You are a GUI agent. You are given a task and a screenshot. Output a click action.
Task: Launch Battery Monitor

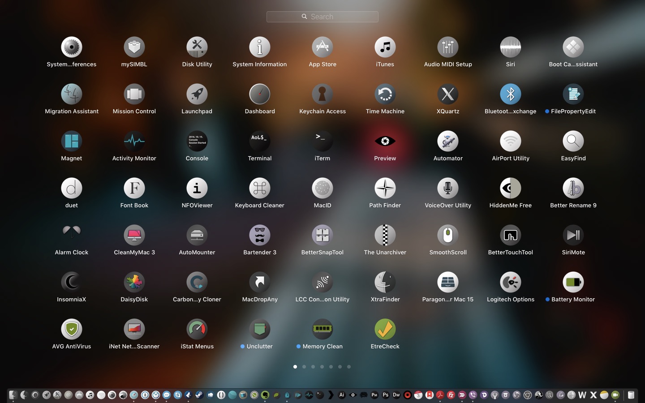click(x=573, y=282)
